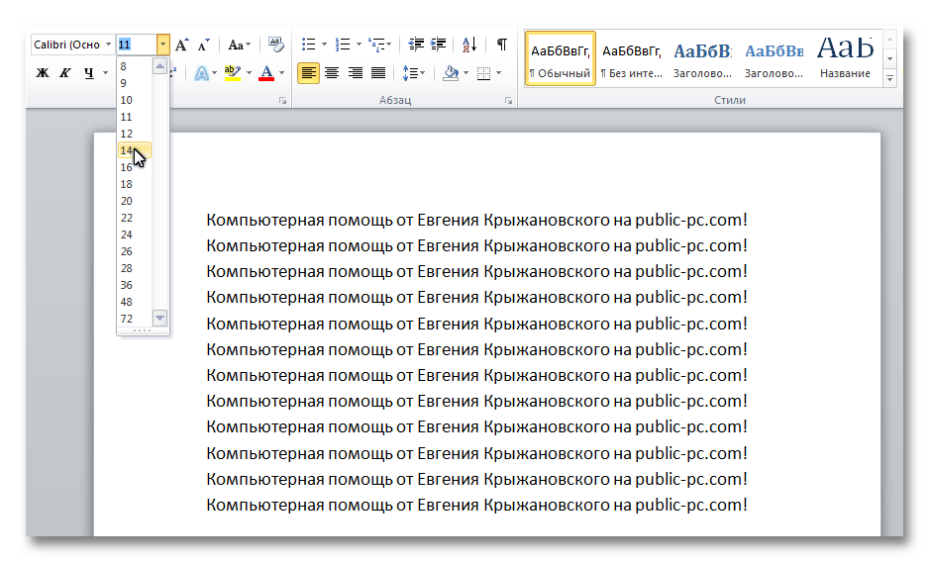Click the red font color A button
Image resolution: width=929 pixels, height=562 pixels.
(x=266, y=73)
